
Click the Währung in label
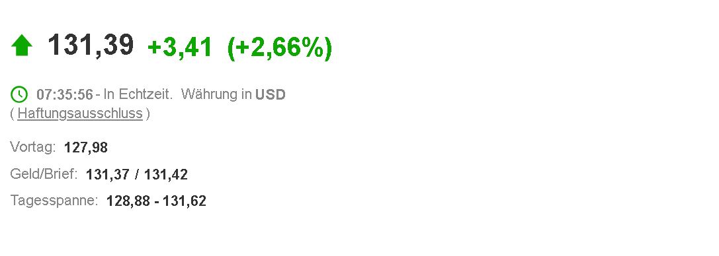click(216, 94)
